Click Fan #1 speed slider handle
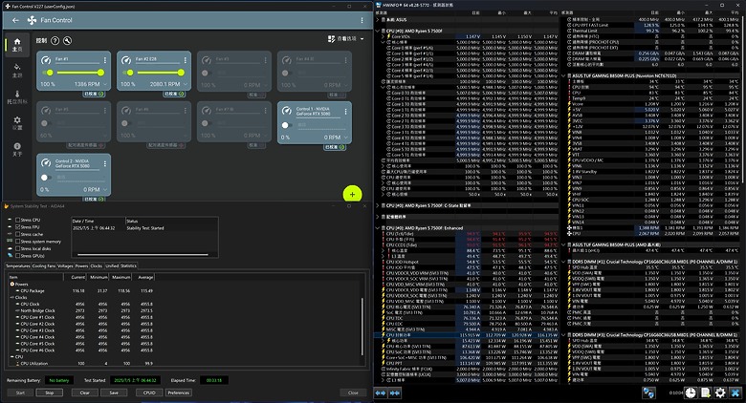This screenshot has height=403, width=746. (x=100, y=73)
